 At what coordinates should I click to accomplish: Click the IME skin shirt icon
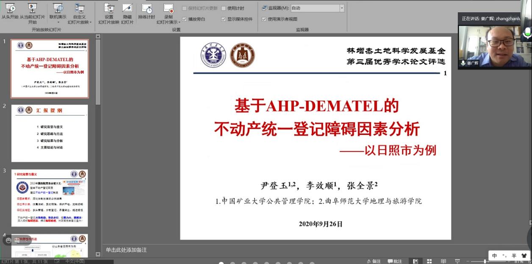coord(524,256)
